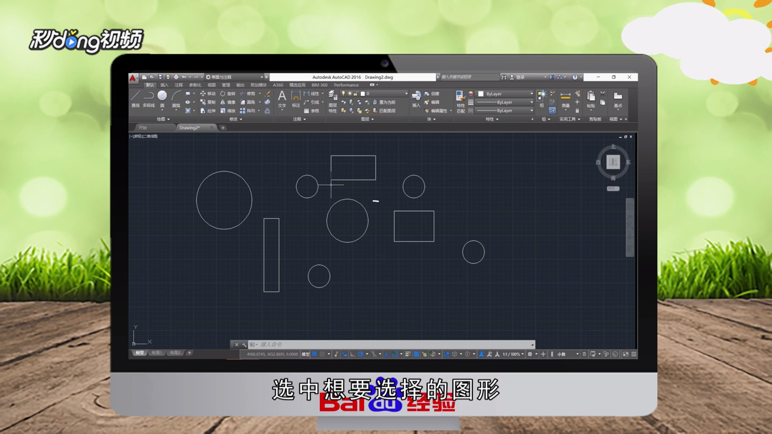This screenshot has height=434, width=772.
Task: Click the Leader (引线) tool
Action: [x=312, y=102]
